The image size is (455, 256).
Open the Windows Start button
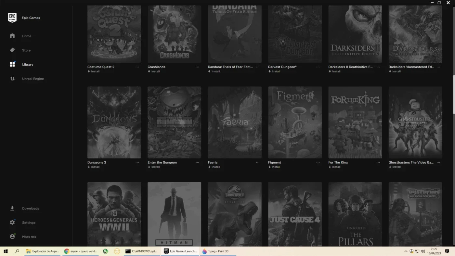coord(6,251)
